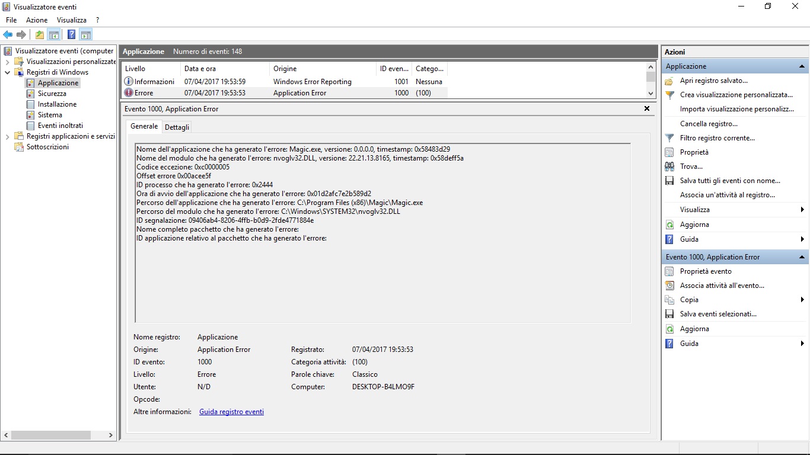
Task: Select the Generale tab
Action: [x=144, y=126]
